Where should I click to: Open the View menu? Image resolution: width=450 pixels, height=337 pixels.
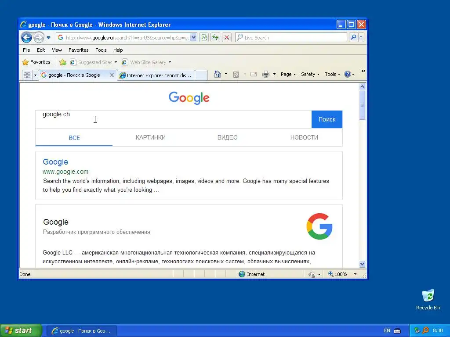tap(57, 50)
